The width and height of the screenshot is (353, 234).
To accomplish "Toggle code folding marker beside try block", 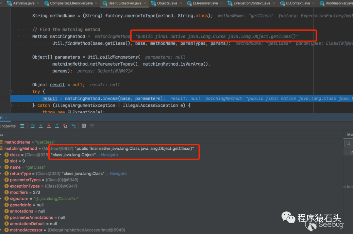I will (x=10, y=92).
